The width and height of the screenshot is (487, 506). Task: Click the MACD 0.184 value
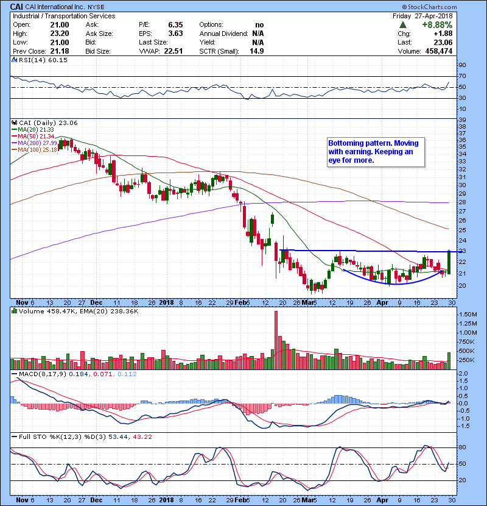coord(79,374)
